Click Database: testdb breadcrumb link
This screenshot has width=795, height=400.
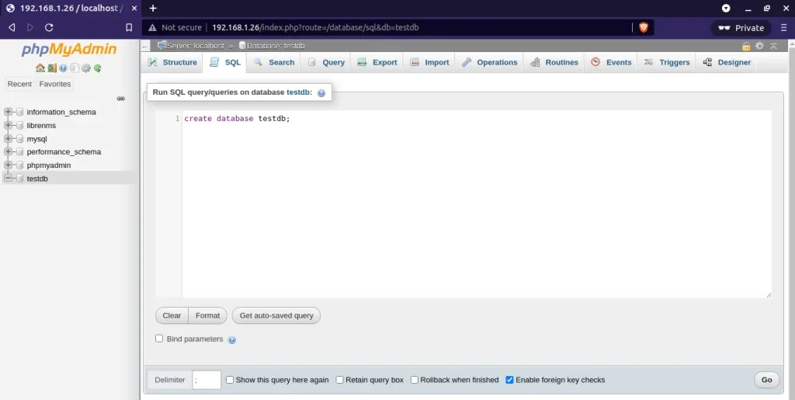[x=276, y=46]
